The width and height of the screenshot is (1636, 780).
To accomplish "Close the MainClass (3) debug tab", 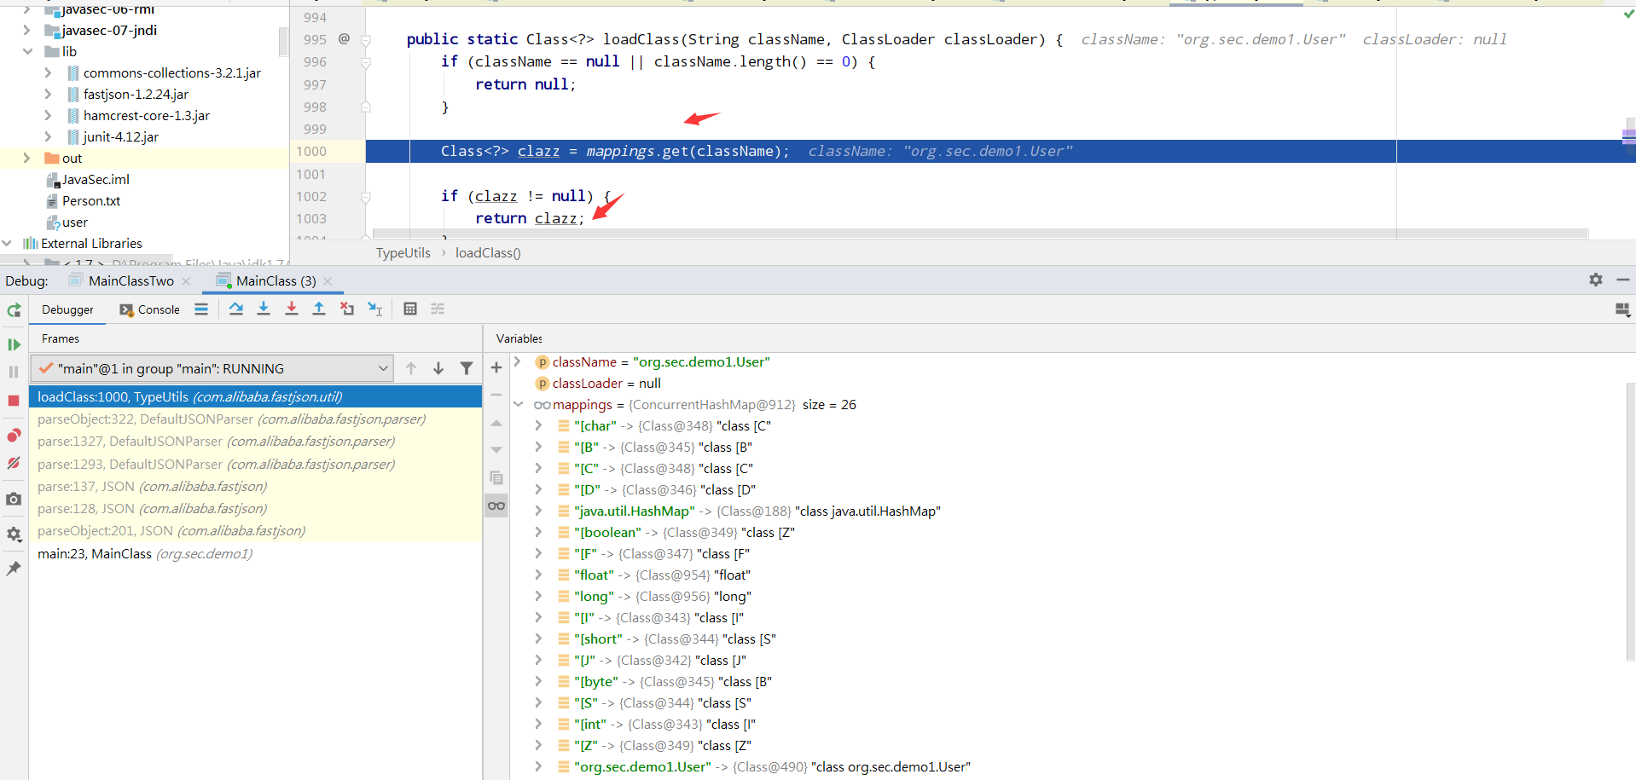I will (x=328, y=281).
